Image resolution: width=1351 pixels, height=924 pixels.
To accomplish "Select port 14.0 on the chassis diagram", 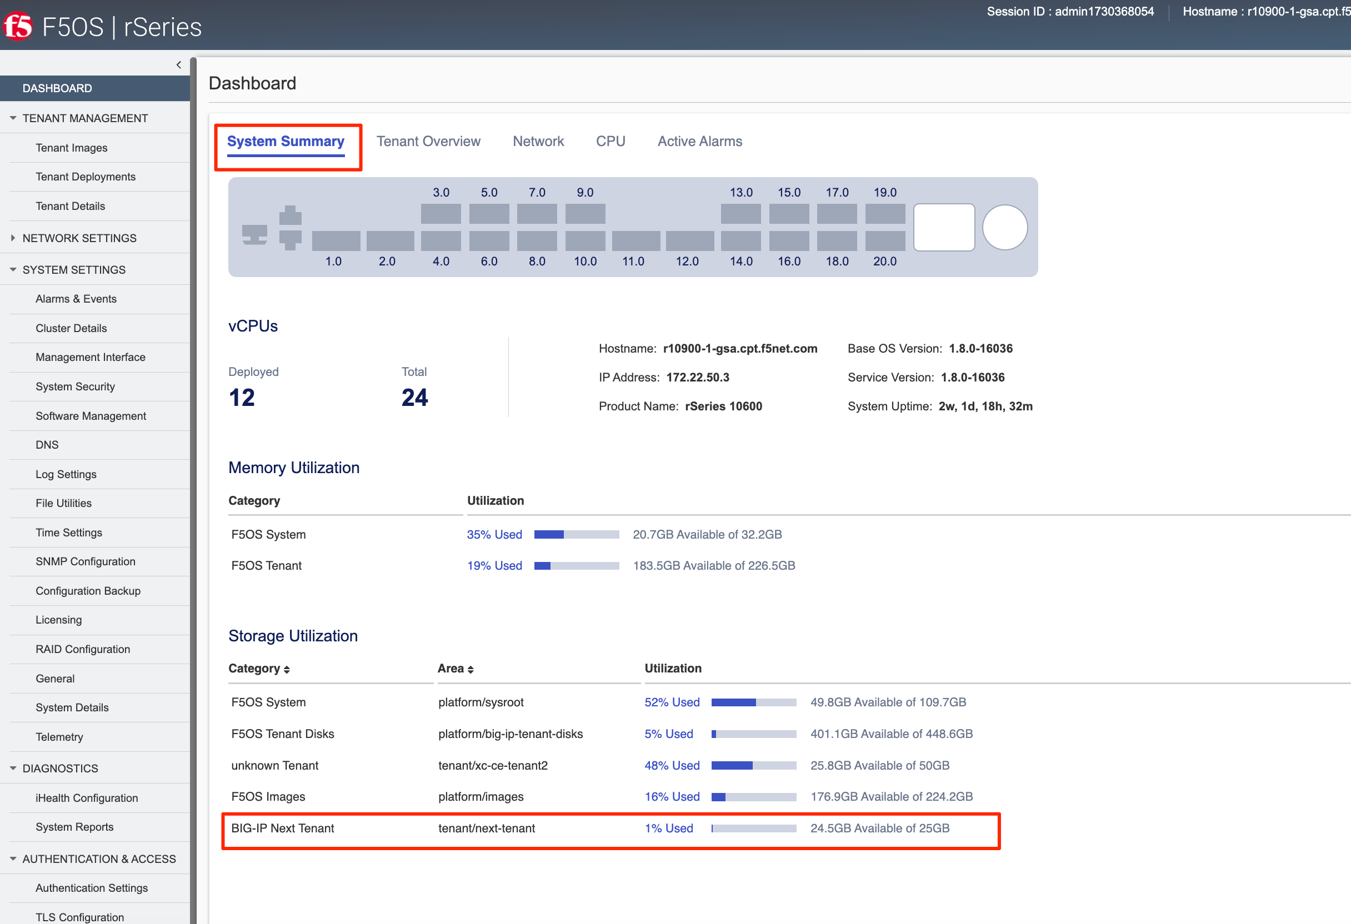I will (x=740, y=240).
